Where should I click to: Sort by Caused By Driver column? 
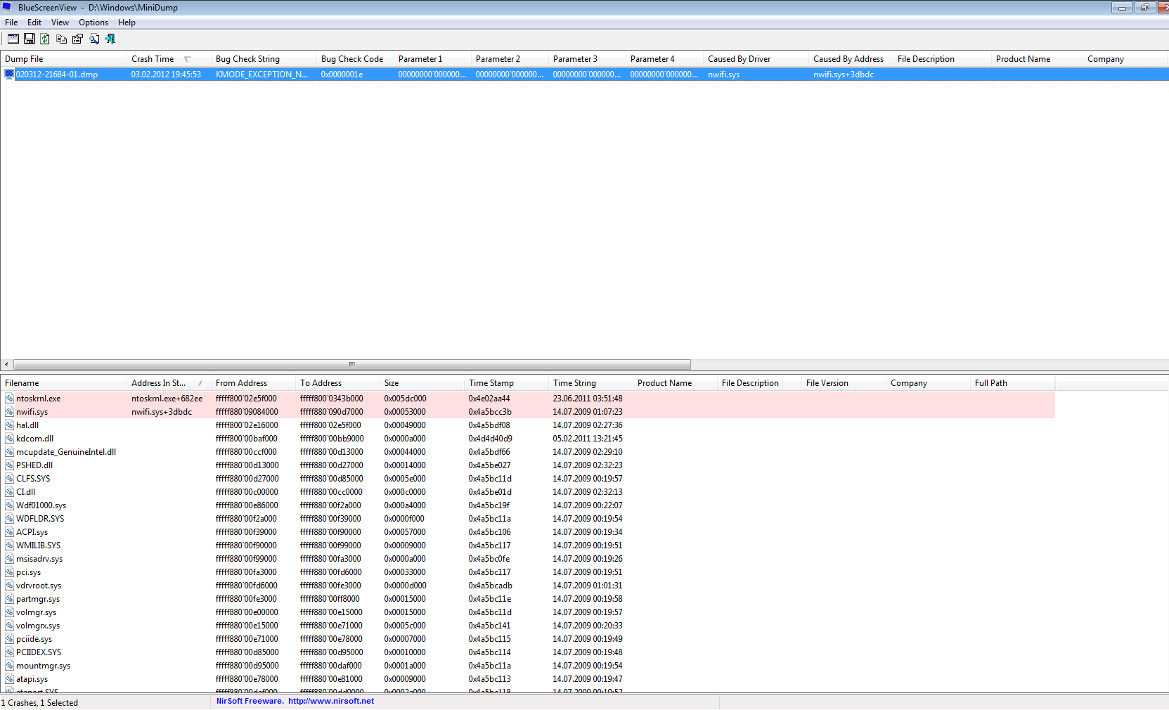756,59
